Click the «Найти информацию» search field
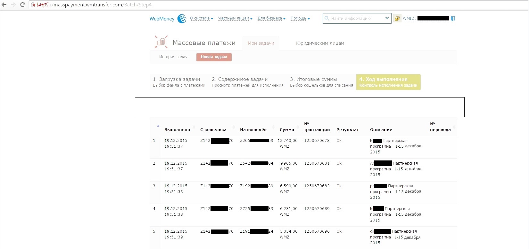529x249 pixels. [356, 19]
